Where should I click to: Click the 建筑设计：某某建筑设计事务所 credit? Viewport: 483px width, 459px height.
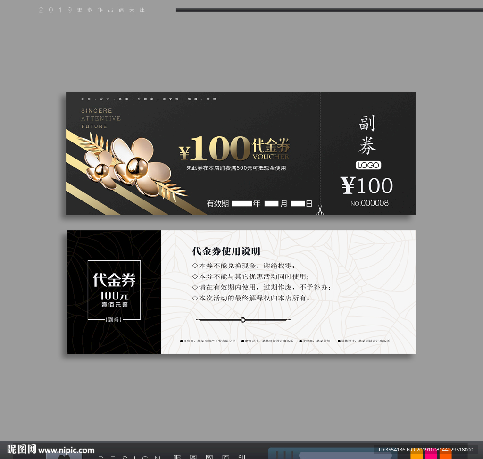point(267,341)
